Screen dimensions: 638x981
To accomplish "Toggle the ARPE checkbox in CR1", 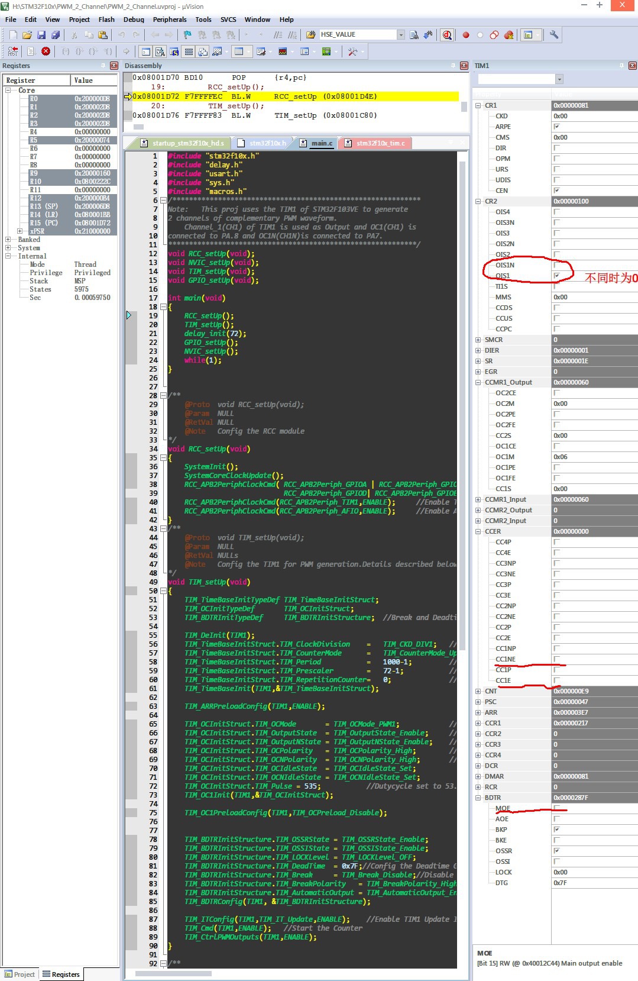I will click(556, 127).
